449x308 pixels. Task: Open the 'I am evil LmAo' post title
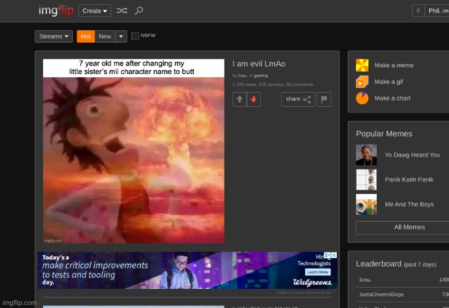(x=259, y=64)
